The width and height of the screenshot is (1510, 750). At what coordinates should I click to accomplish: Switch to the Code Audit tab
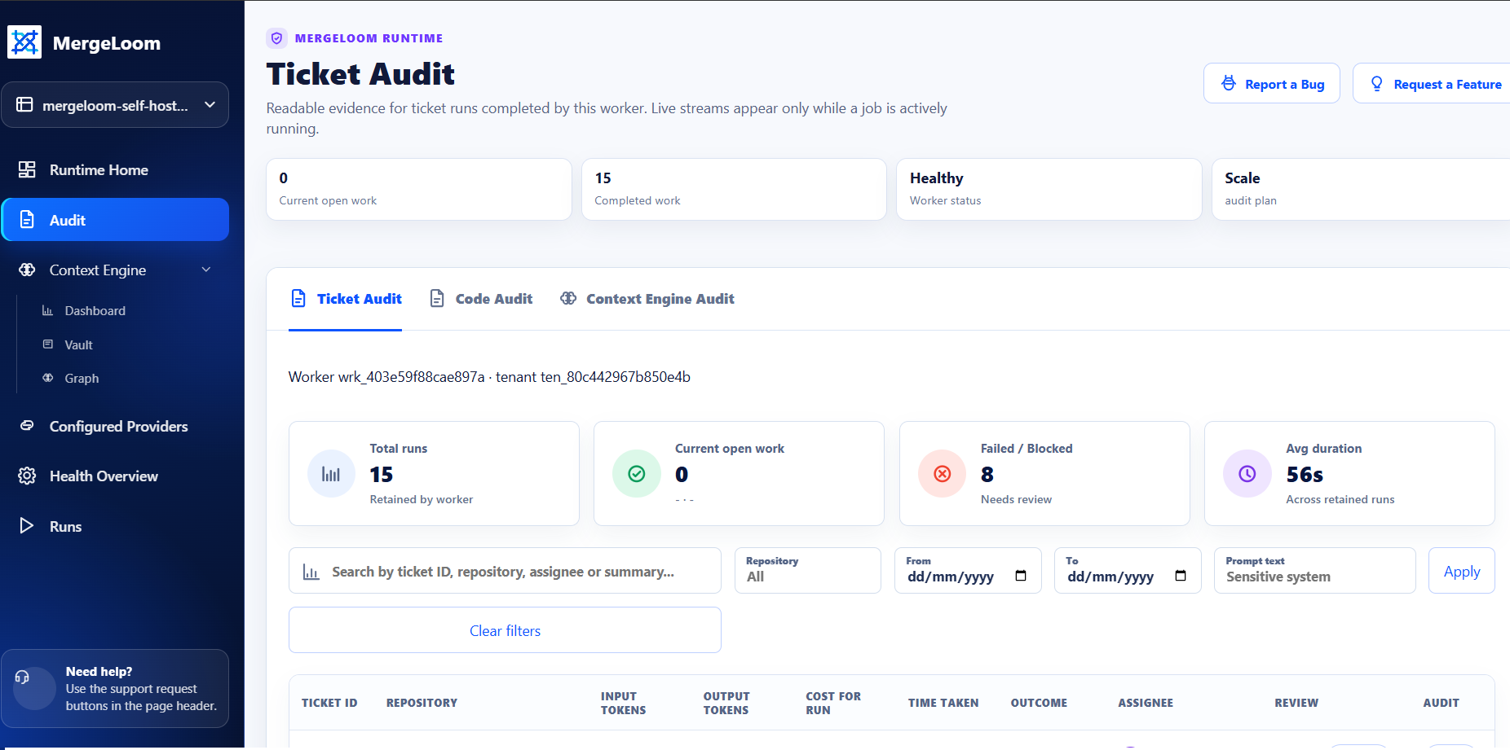point(481,299)
